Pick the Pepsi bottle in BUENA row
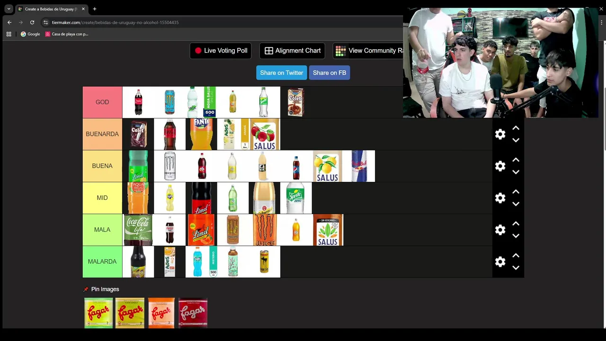 [296, 166]
